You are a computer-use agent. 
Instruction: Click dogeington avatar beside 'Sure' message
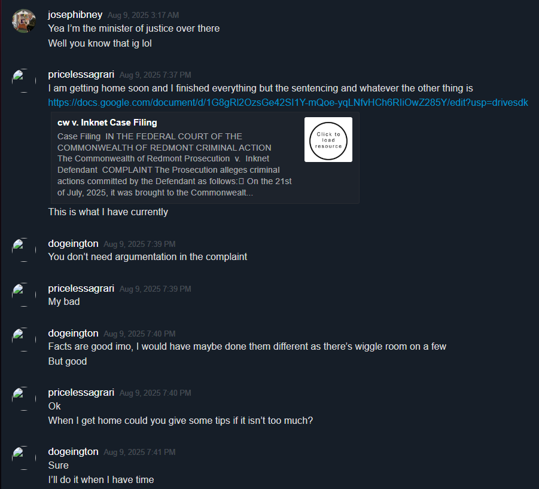[x=24, y=458]
